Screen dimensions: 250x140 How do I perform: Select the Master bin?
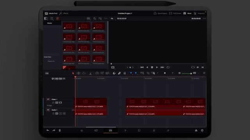(50, 23)
